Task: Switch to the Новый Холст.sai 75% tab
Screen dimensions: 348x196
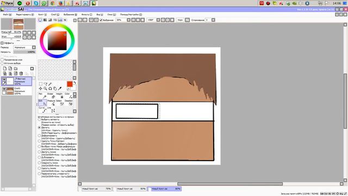Action: pyautogui.click(x=95, y=189)
